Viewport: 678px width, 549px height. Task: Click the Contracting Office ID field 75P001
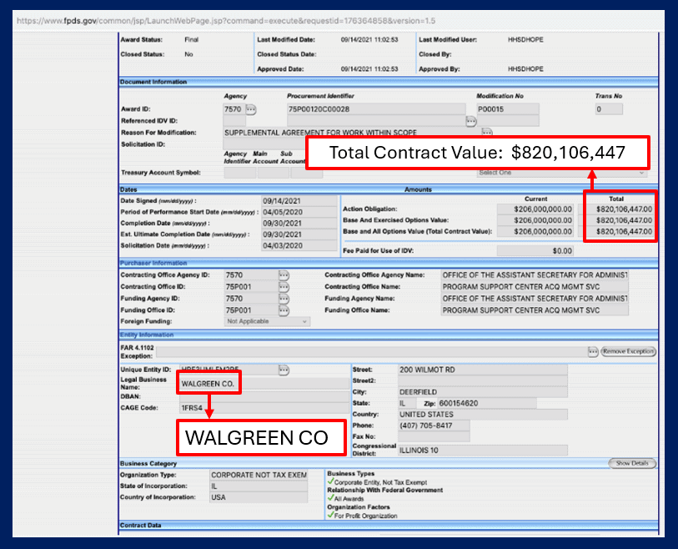pyautogui.click(x=251, y=287)
